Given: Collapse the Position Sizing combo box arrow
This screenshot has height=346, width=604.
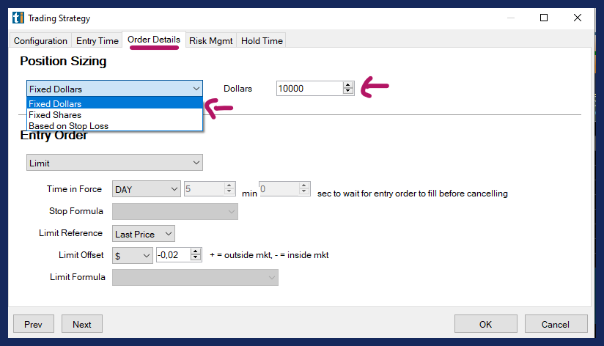Looking at the screenshot, I should pos(194,89).
